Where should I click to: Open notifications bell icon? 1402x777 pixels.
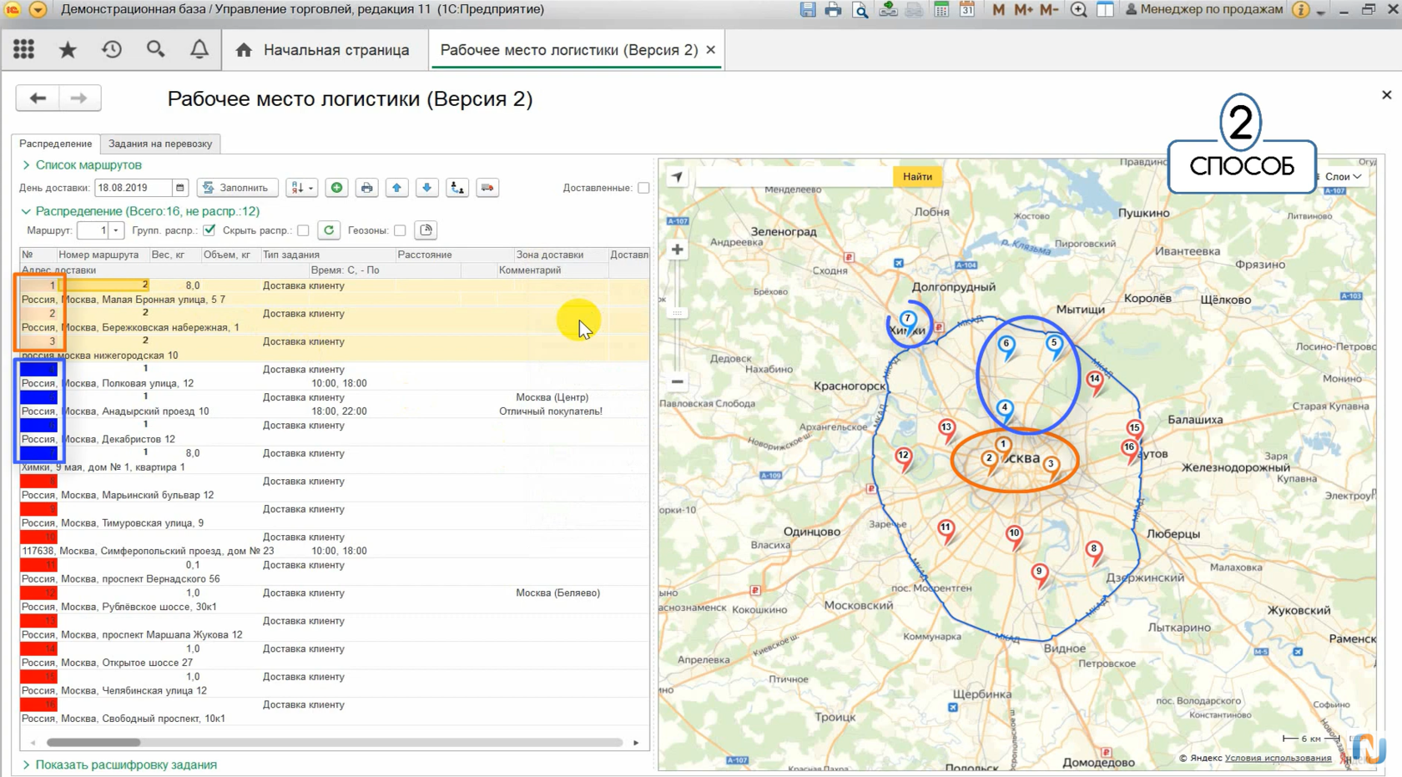click(x=199, y=50)
